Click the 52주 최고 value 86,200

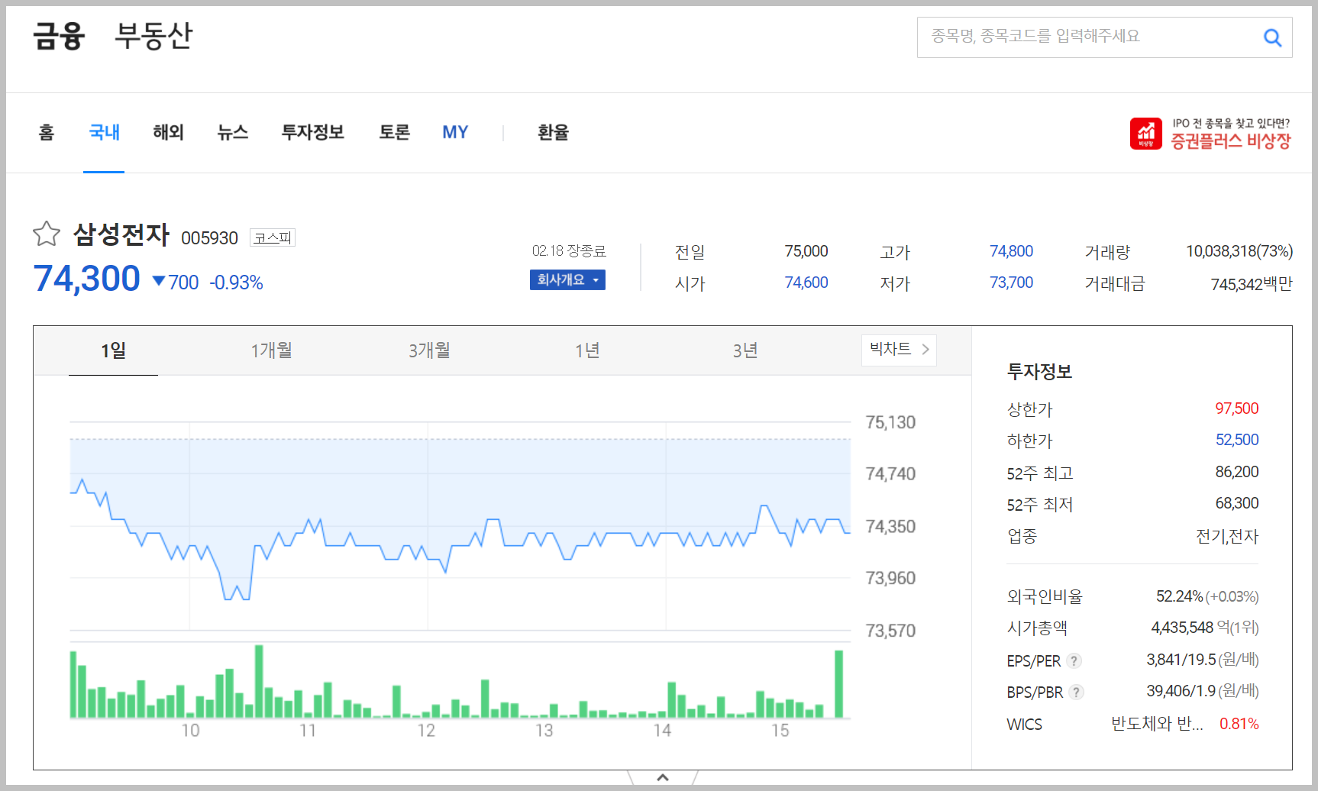click(1237, 472)
